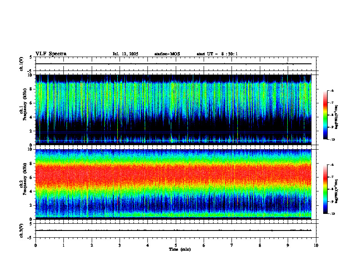Click time axis tick label "6"
356x275 pixels.
click(204, 245)
